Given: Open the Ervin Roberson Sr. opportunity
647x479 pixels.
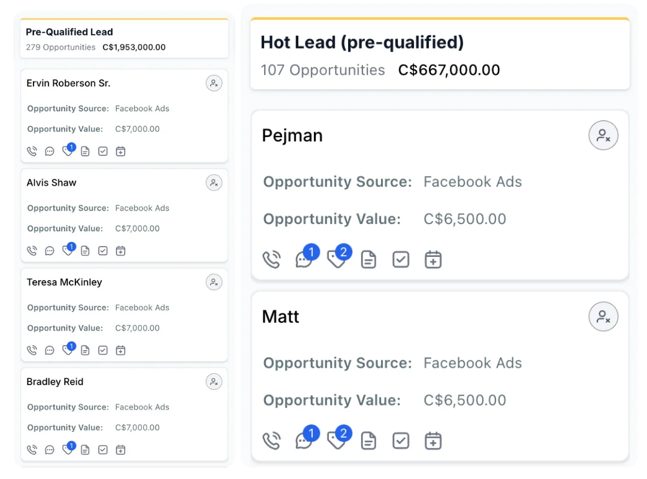Looking at the screenshot, I should pyautogui.click(x=68, y=83).
